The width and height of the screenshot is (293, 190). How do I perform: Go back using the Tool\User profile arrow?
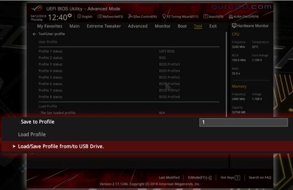(34, 34)
